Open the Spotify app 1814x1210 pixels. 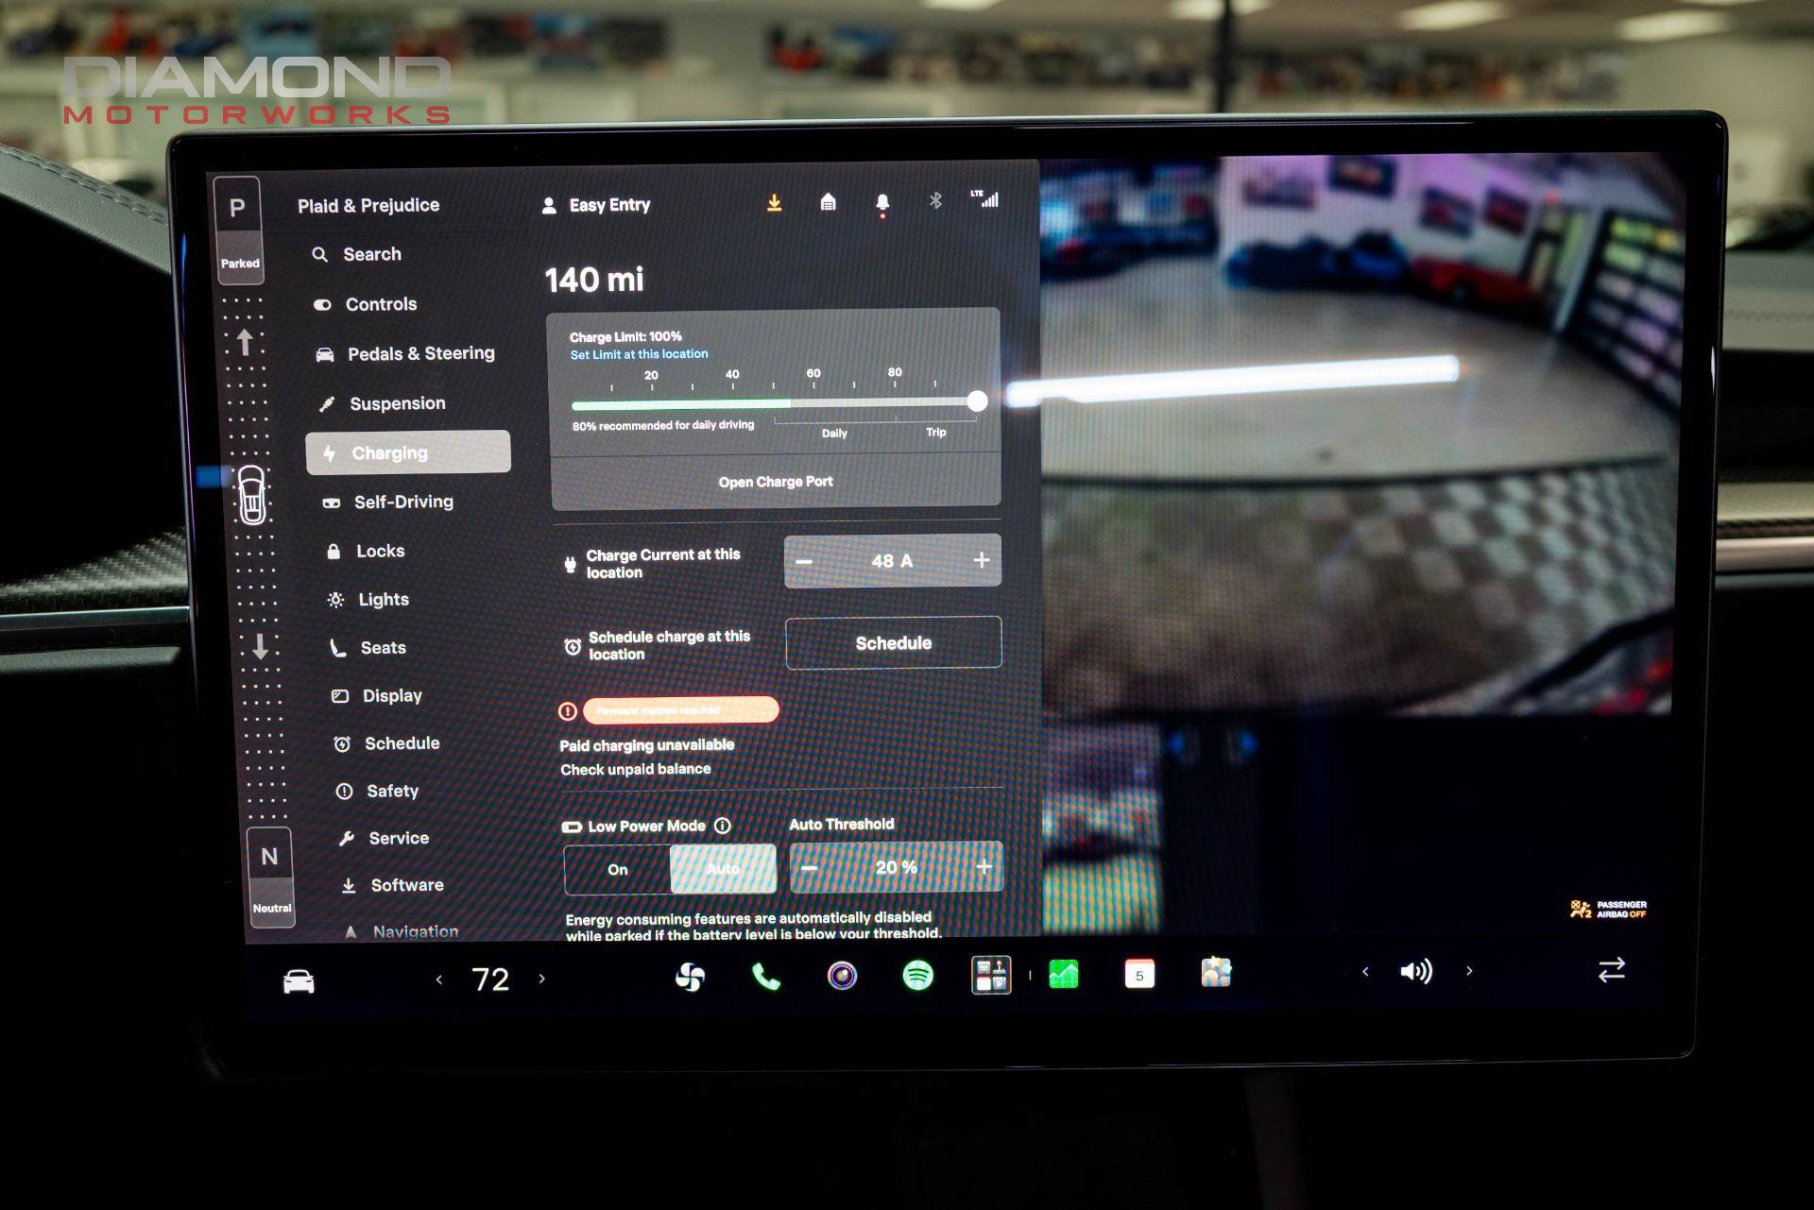pyautogui.click(x=917, y=975)
